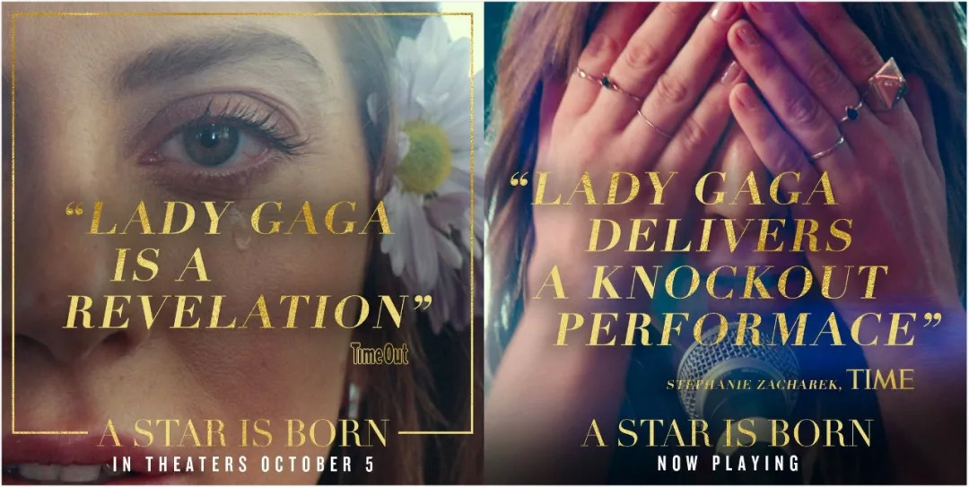Image resolution: width=969 pixels, height=487 pixels.
Task: Click the TIME magazine logo text
Action: coord(881,378)
